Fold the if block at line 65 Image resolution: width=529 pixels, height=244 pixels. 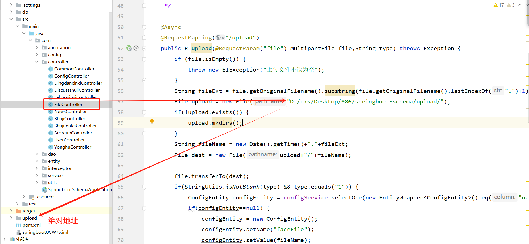coord(144,187)
